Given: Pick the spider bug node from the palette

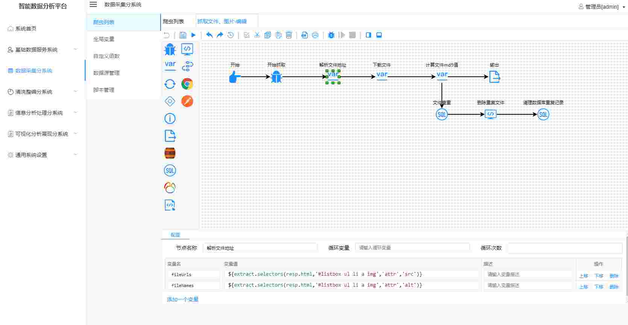Looking at the screenshot, I should pyautogui.click(x=170, y=49).
